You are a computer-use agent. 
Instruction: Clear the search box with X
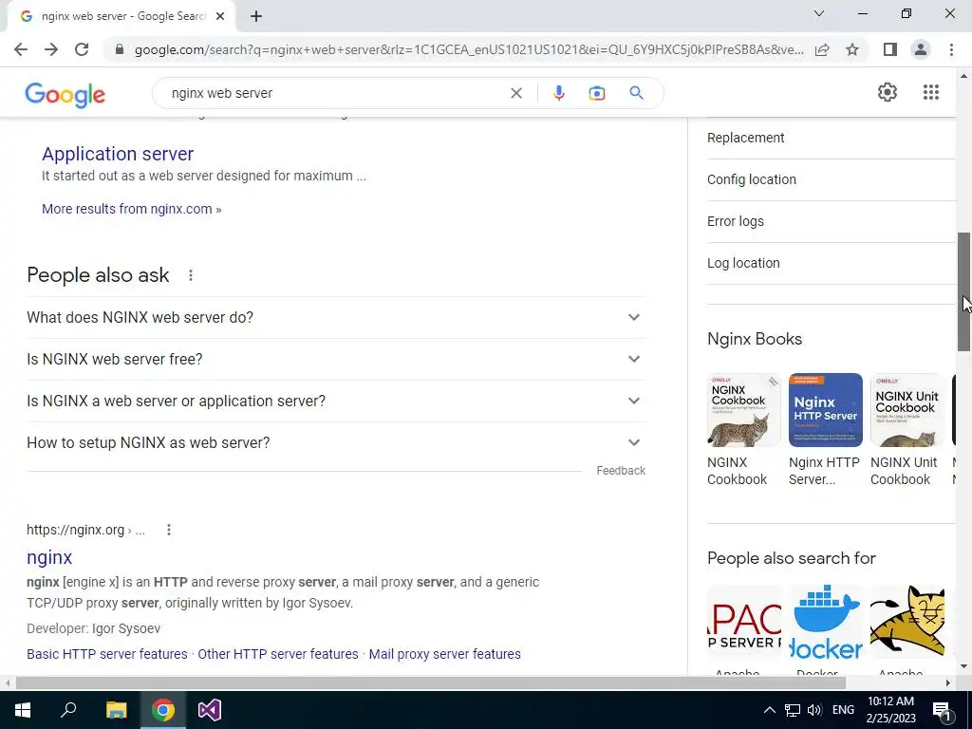tap(515, 93)
